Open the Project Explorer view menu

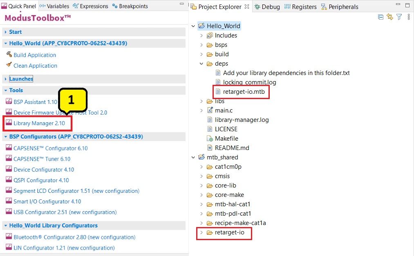408,17
